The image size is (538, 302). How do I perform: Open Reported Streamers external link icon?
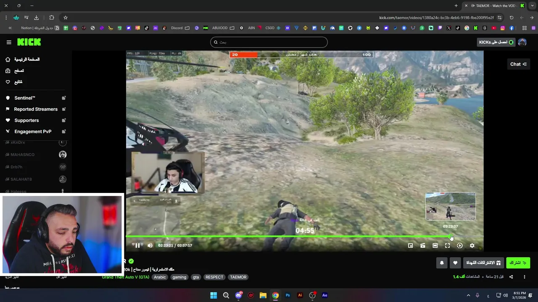point(64,109)
